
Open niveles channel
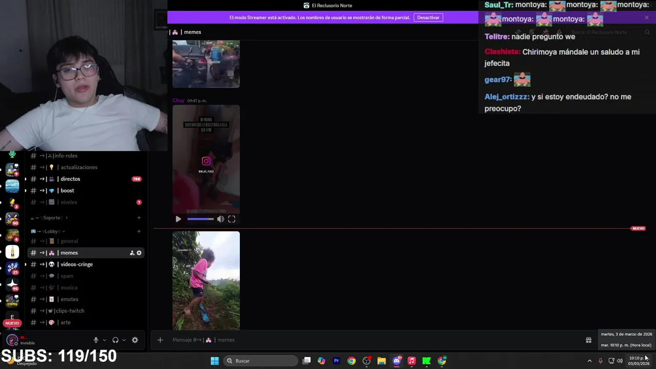[x=86, y=202]
